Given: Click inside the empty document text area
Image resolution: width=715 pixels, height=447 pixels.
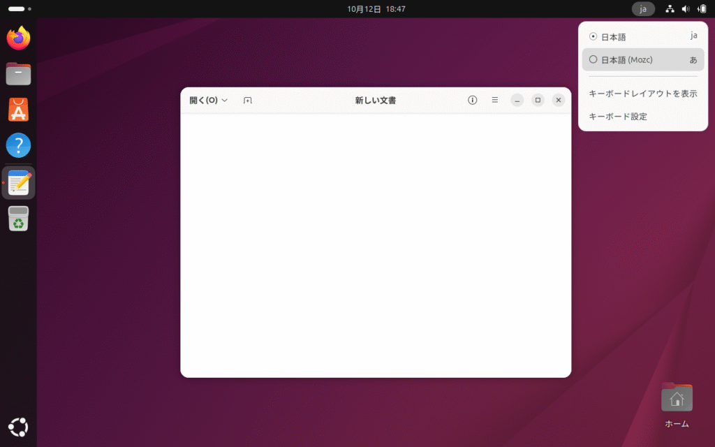Looking at the screenshot, I should pyautogui.click(x=376, y=244).
